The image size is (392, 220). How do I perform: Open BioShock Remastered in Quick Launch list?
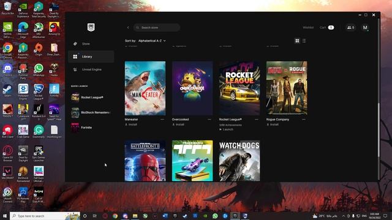(91, 112)
